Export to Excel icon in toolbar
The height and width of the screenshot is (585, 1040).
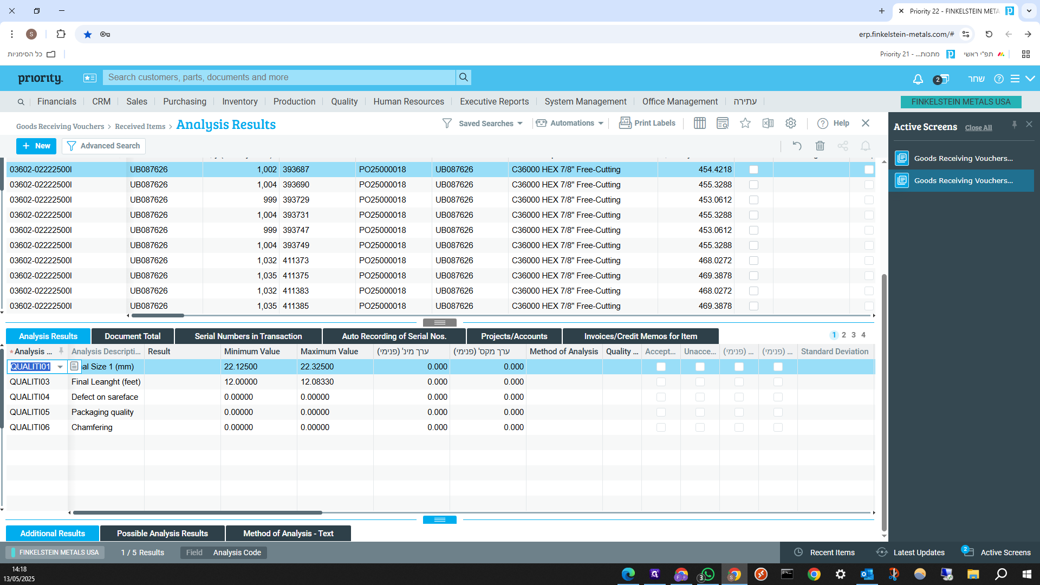point(768,123)
